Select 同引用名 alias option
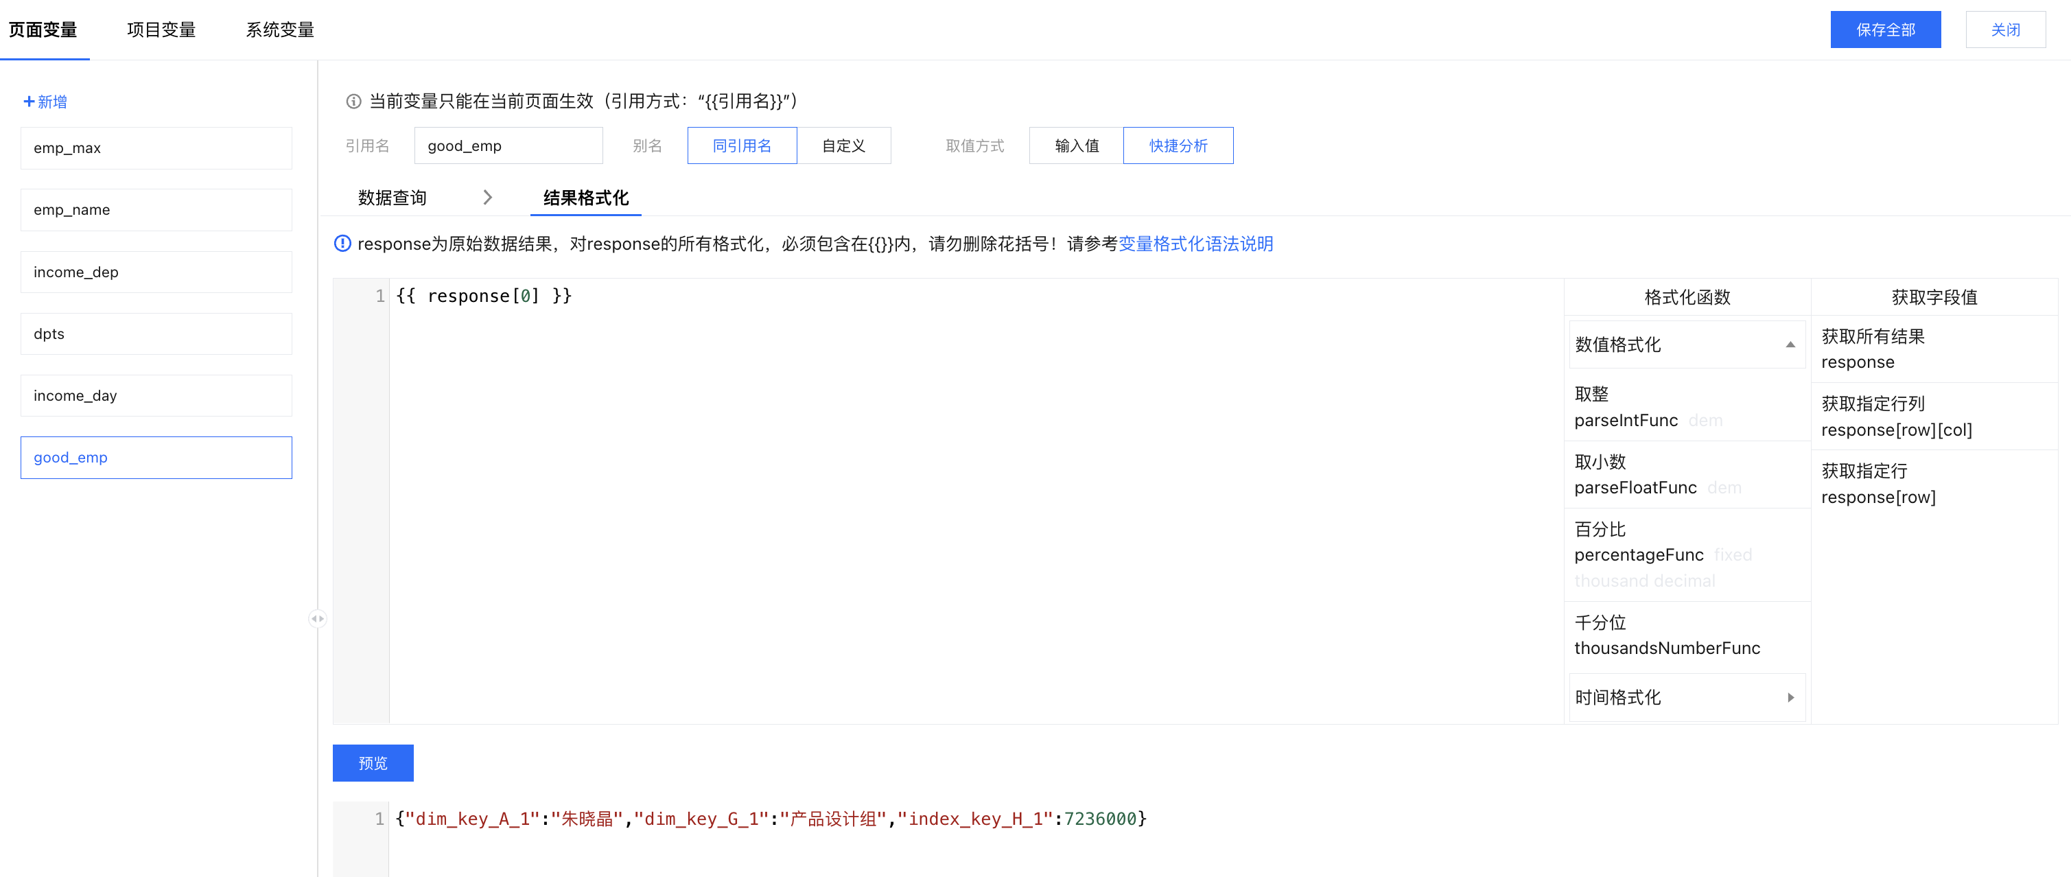This screenshot has width=2071, height=877. pos(741,145)
